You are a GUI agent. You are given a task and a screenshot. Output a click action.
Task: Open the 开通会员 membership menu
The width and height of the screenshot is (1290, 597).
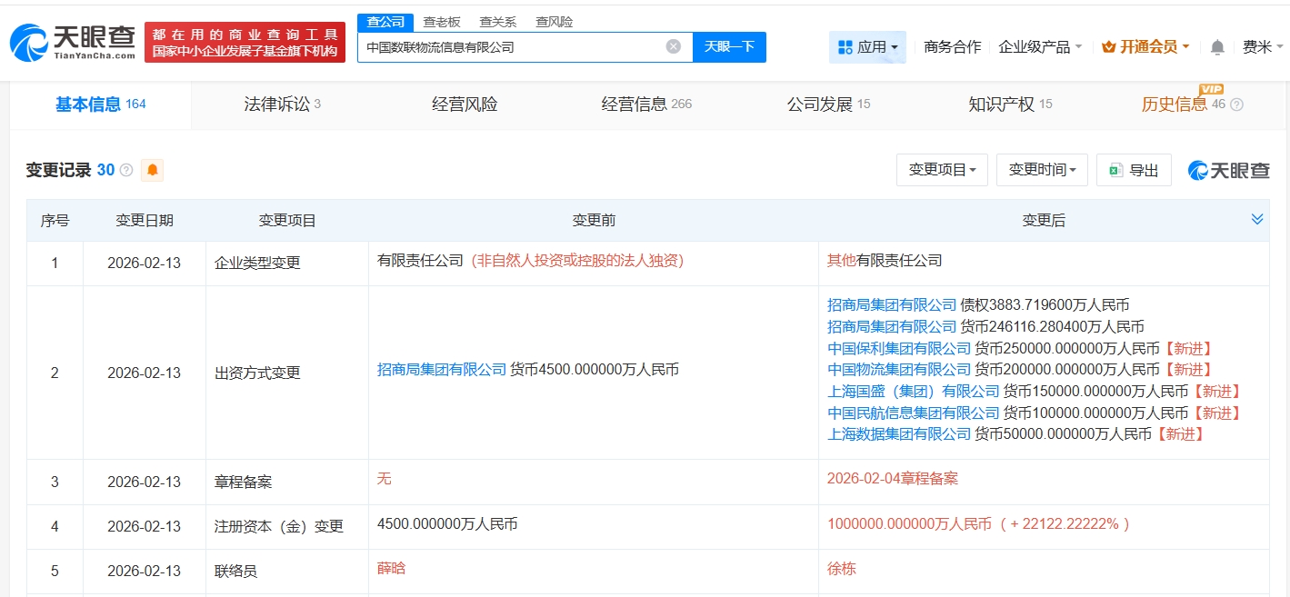click(x=1145, y=47)
